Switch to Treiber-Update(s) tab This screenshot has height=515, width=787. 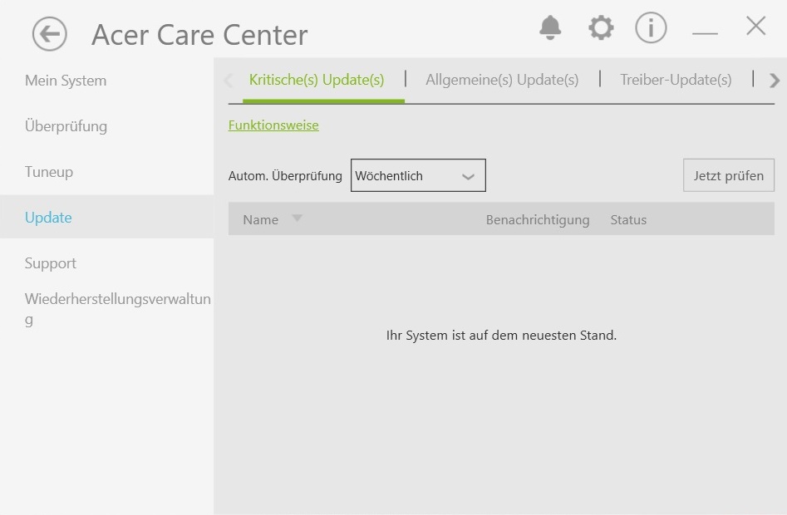676,80
